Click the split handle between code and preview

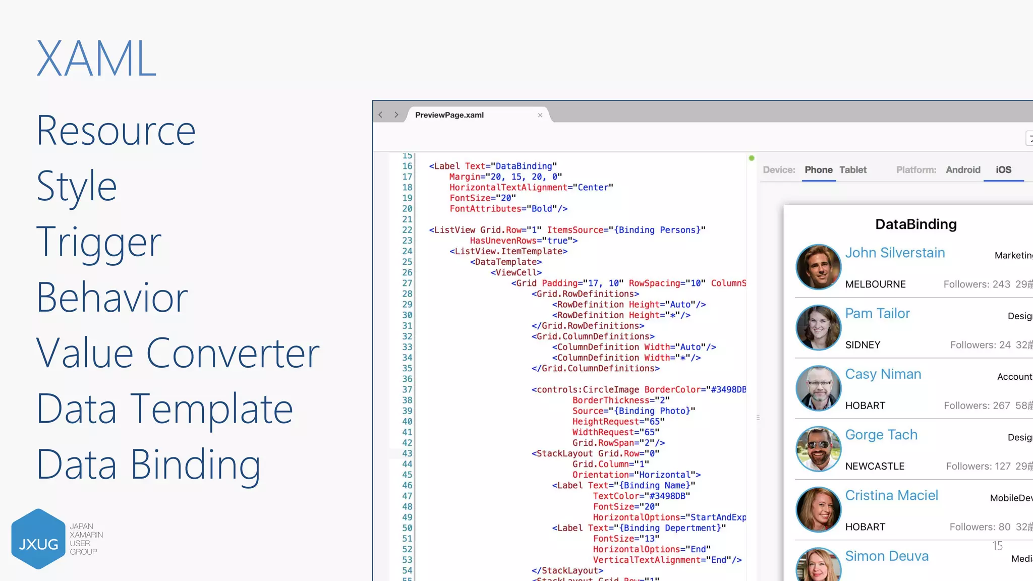(758, 418)
